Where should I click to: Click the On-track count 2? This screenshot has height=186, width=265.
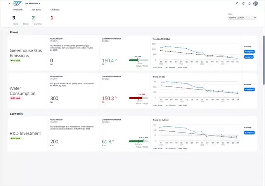point(33,18)
